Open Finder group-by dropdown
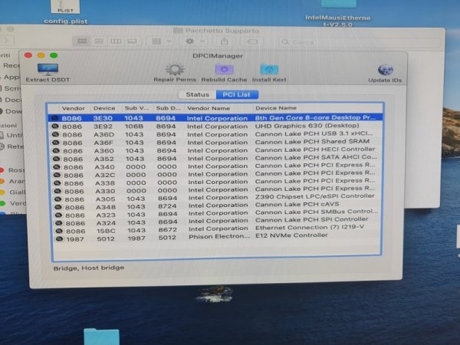460x345 pixels. [161, 41]
